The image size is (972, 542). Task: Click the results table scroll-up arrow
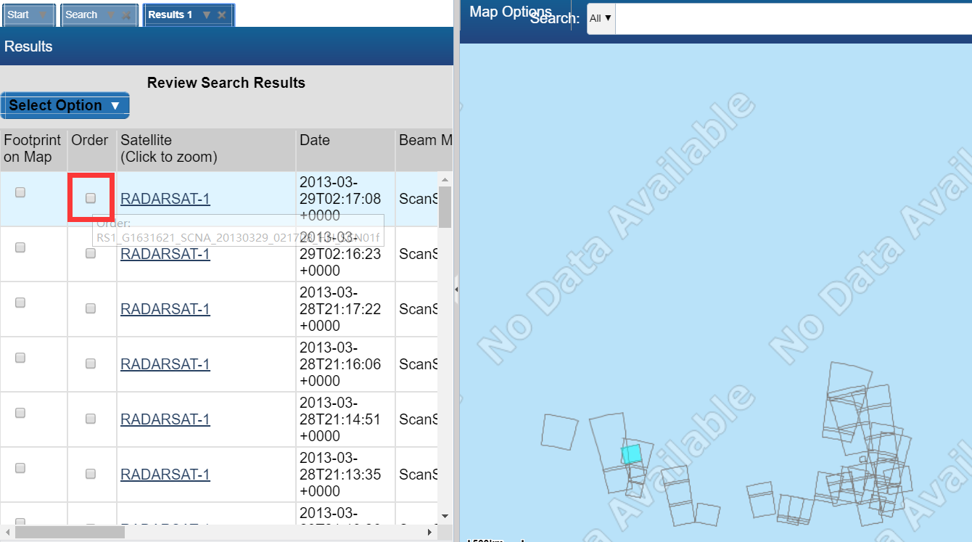(445, 179)
